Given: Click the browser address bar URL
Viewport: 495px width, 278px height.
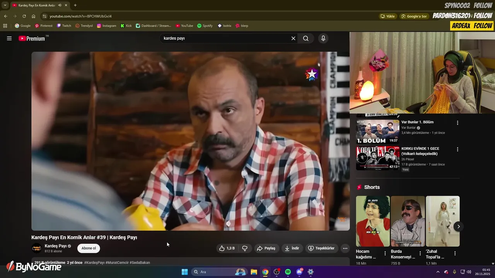Looking at the screenshot, I should 80,16.
